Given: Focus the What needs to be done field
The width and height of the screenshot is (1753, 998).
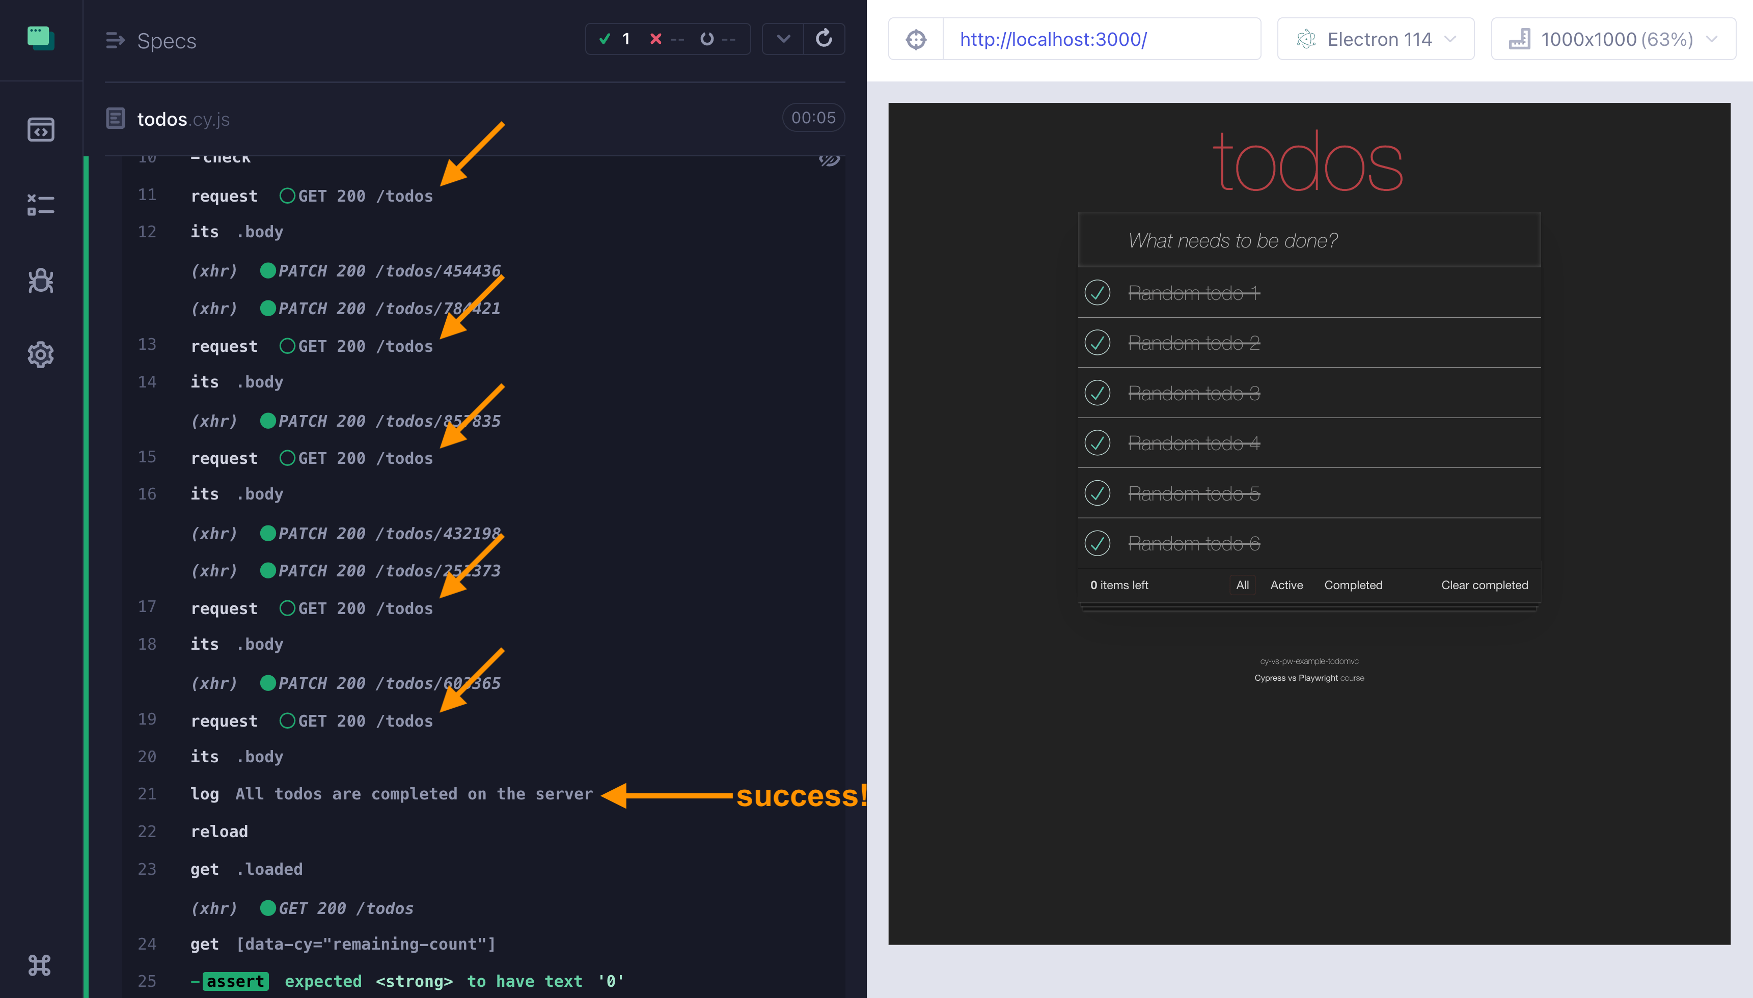Looking at the screenshot, I should pyautogui.click(x=1309, y=240).
